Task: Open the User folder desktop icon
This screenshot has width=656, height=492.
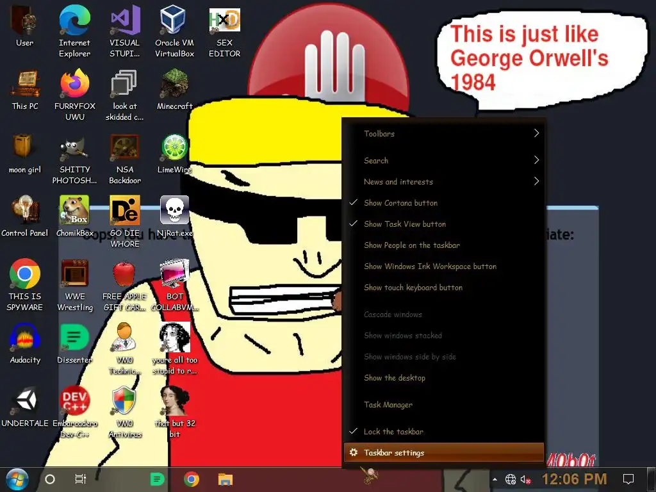Action: [24, 26]
